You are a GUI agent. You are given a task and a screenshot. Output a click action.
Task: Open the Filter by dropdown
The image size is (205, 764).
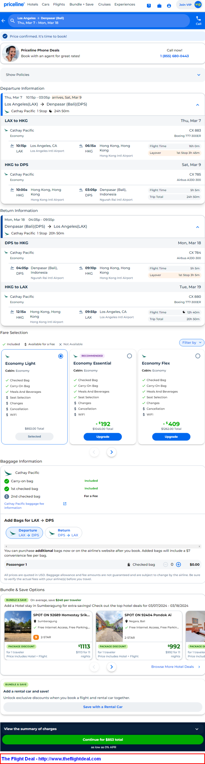(x=192, y=342)
